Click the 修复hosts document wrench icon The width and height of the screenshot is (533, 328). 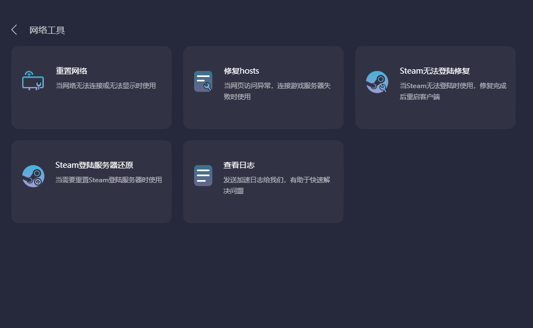(204, 81)
